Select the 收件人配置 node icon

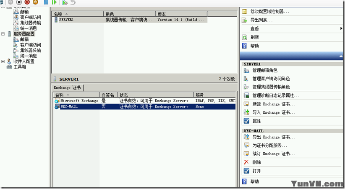tap(9, 61)
